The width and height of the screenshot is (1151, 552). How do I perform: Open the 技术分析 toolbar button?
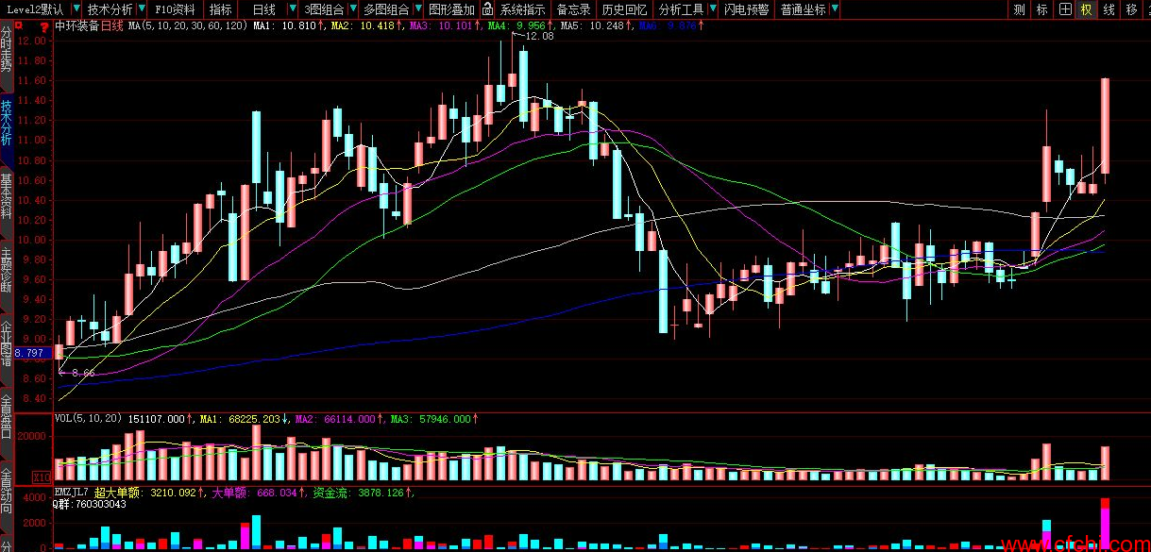point(110,9)
